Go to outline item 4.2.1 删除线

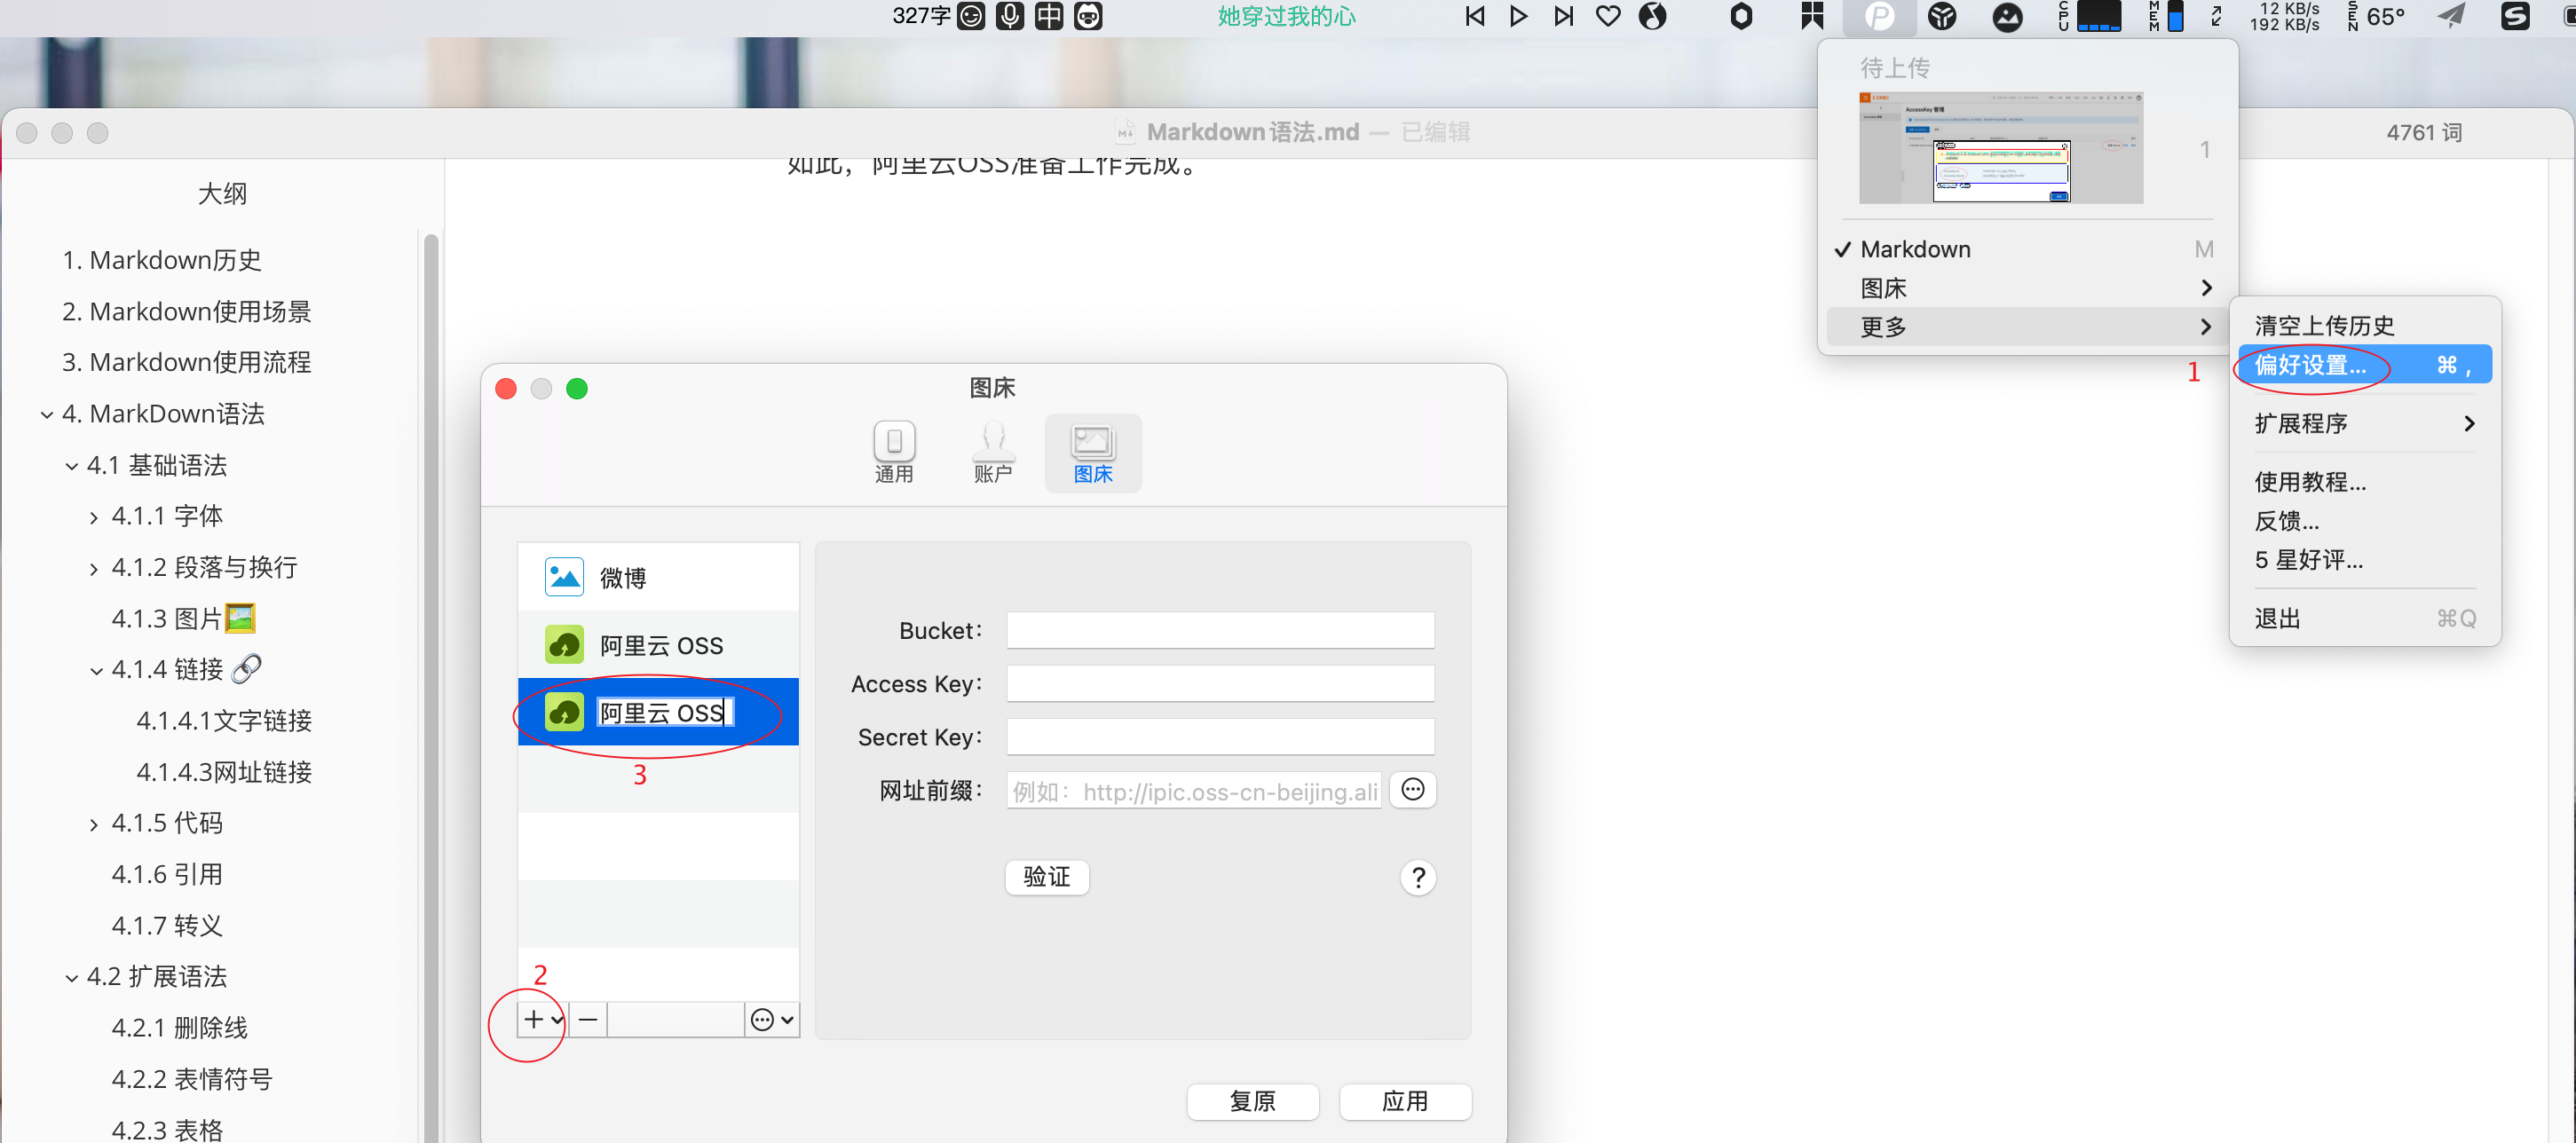pyautogui.click(x=180, y=1028)
